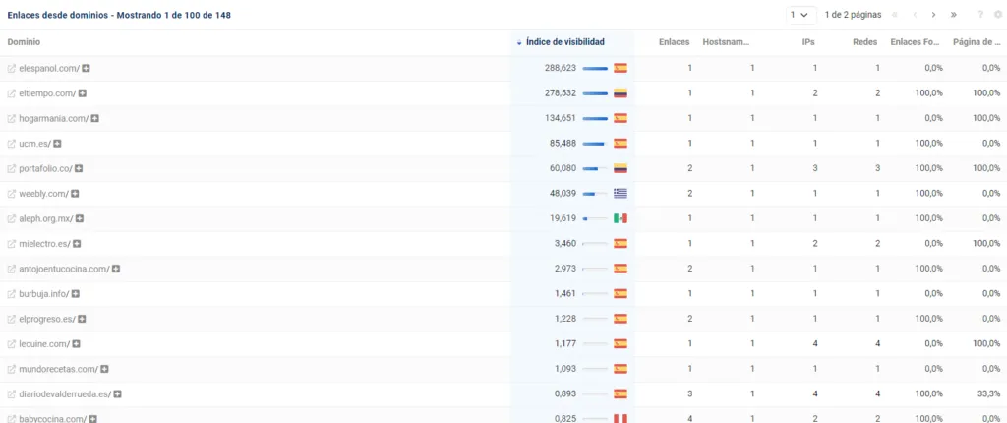
Task: Expand the aleph.org.mx row plus button
Action: [80, 218]
